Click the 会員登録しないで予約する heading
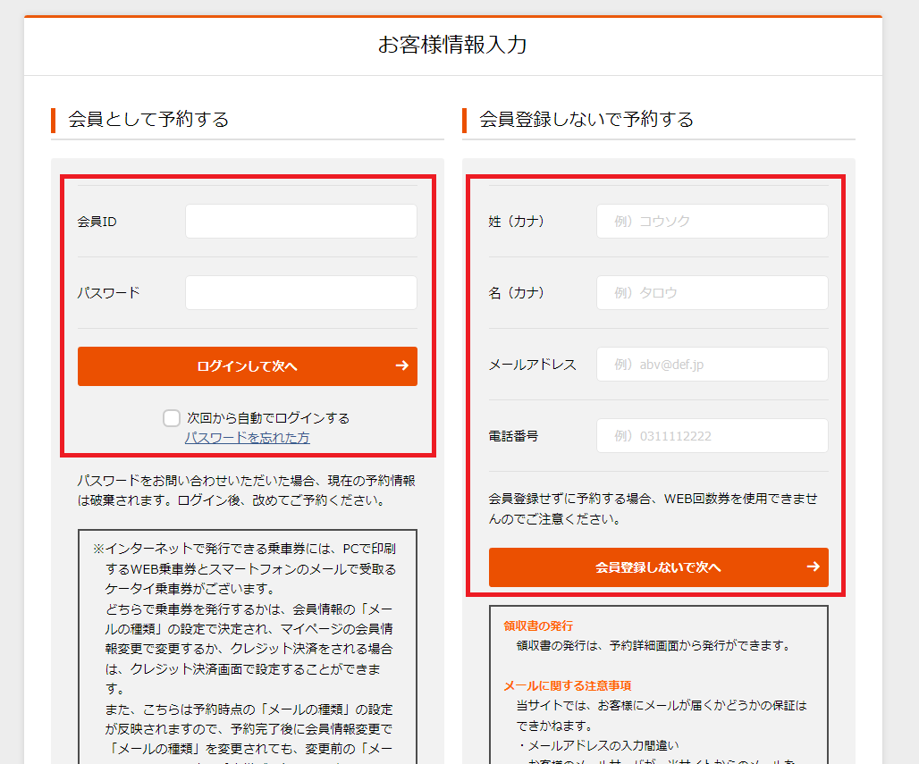This screenshot has height=764, width=919. tap(586, 120)
